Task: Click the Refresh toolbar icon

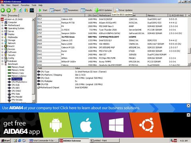Action: (x=20, y=10)
